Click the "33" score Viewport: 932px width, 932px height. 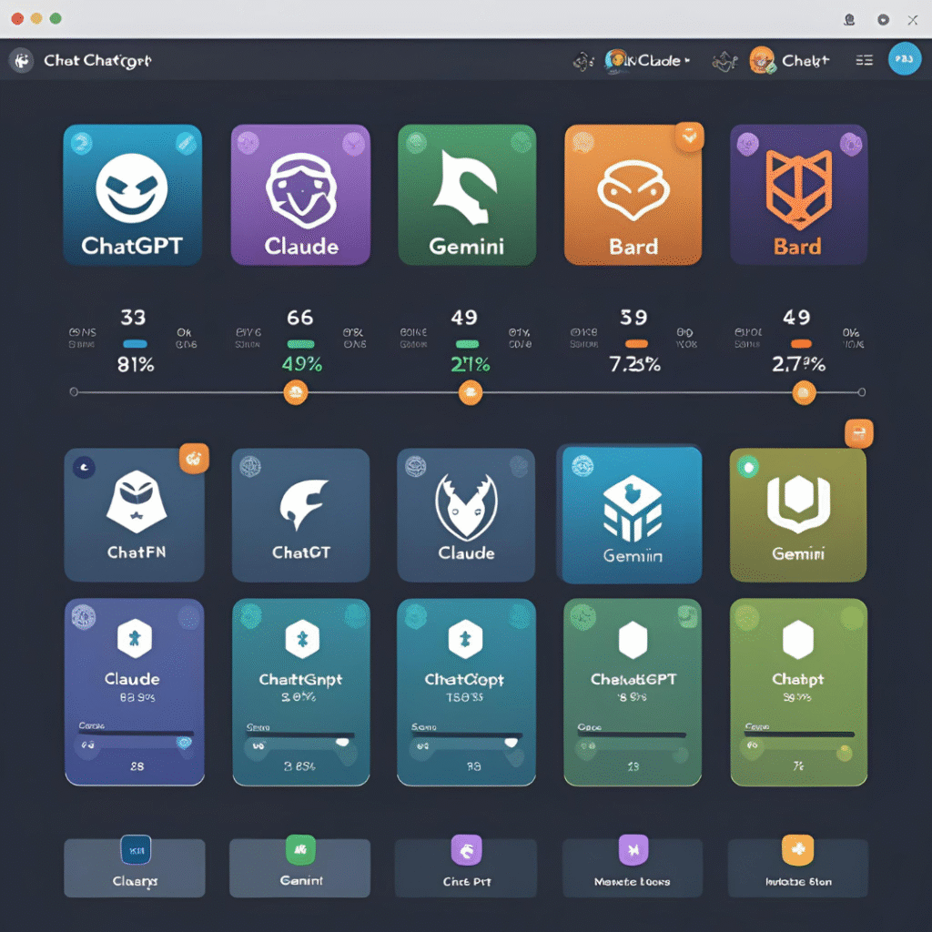[x=133, y=318]
